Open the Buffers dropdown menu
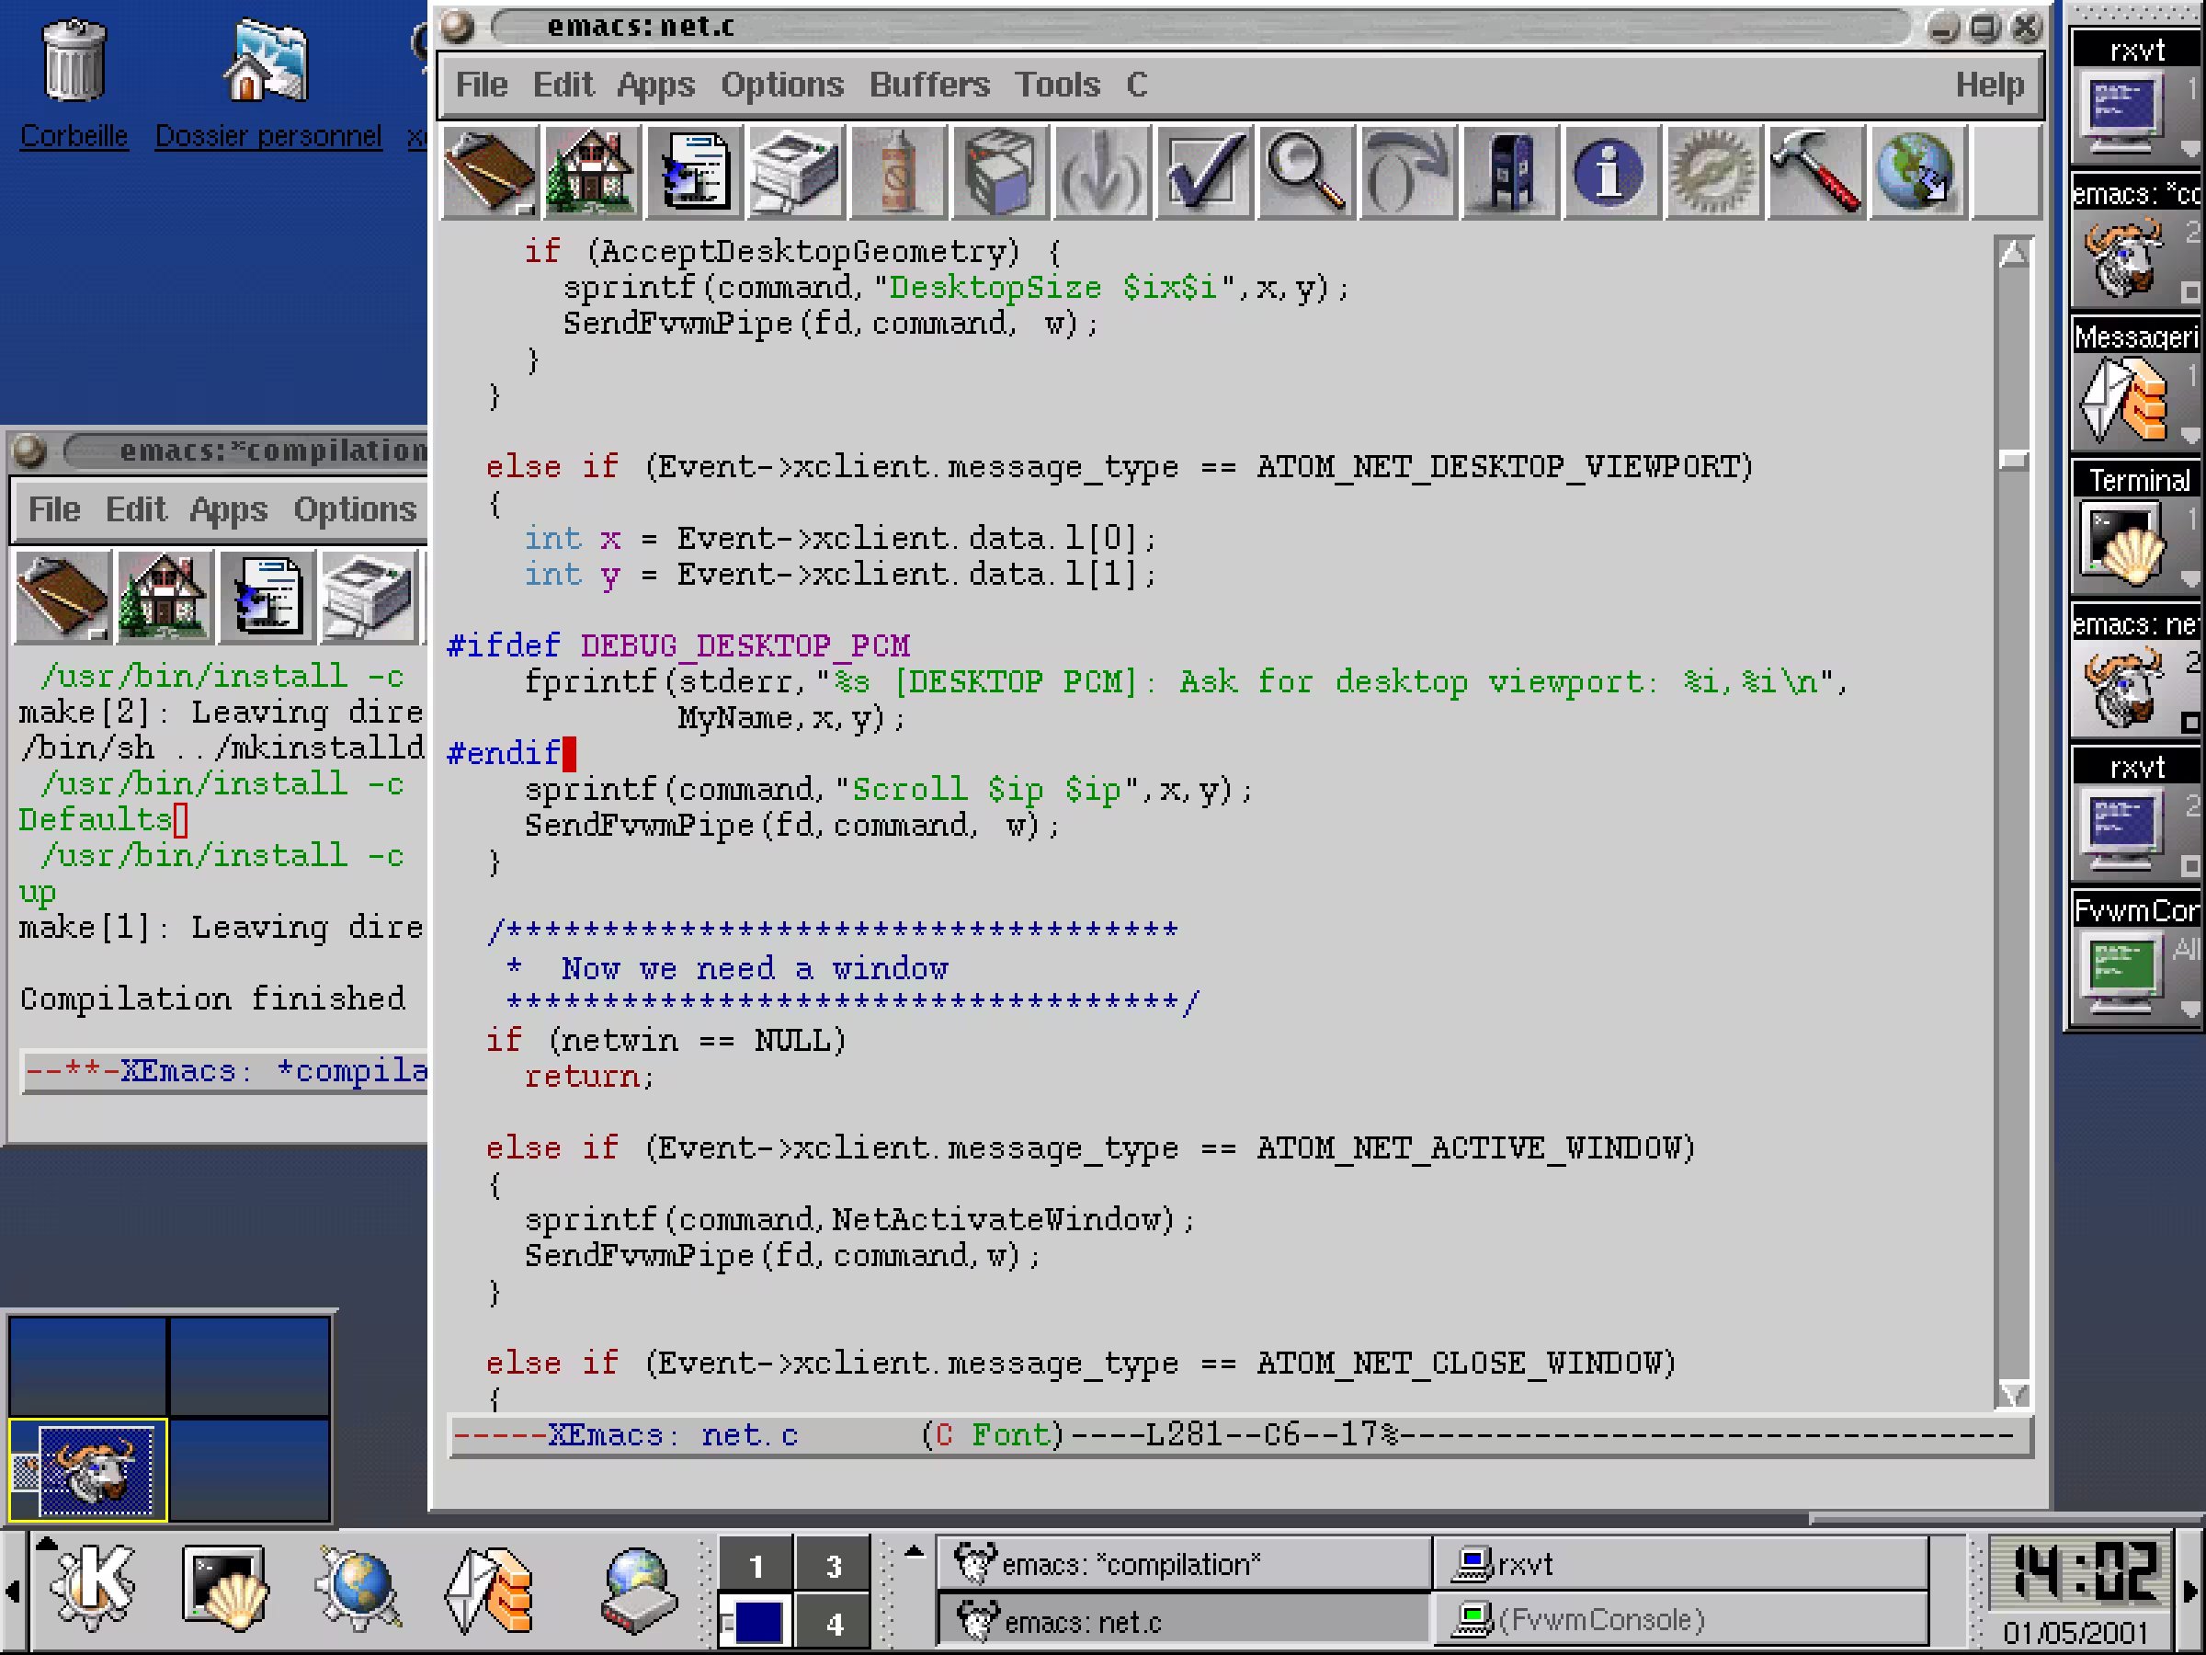This screenshot has width=2206, height=1655. point(928,86)
